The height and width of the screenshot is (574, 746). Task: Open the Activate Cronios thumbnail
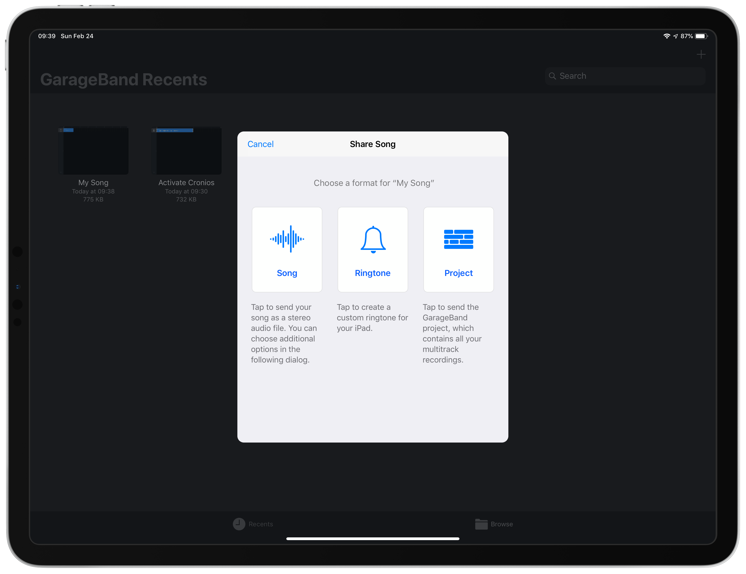[x=186, y=151]
